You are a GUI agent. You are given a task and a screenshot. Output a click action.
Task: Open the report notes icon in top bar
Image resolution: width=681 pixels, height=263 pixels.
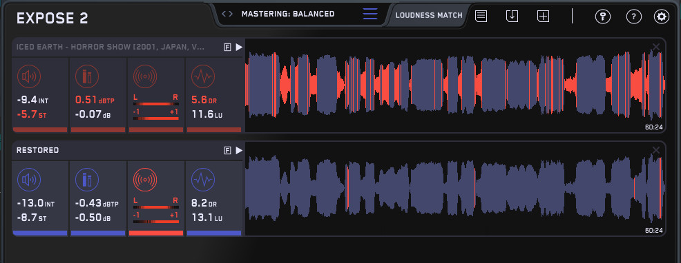(x=481, y=17)
